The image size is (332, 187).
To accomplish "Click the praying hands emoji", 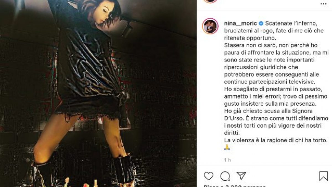I will [227, 148].
